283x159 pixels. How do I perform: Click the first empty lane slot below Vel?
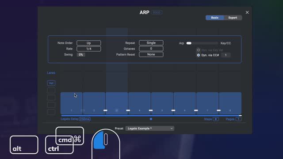tap(51, 90)
